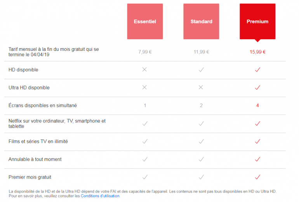Click the Standard HD disponible checkmark

(x=201, y=70)
